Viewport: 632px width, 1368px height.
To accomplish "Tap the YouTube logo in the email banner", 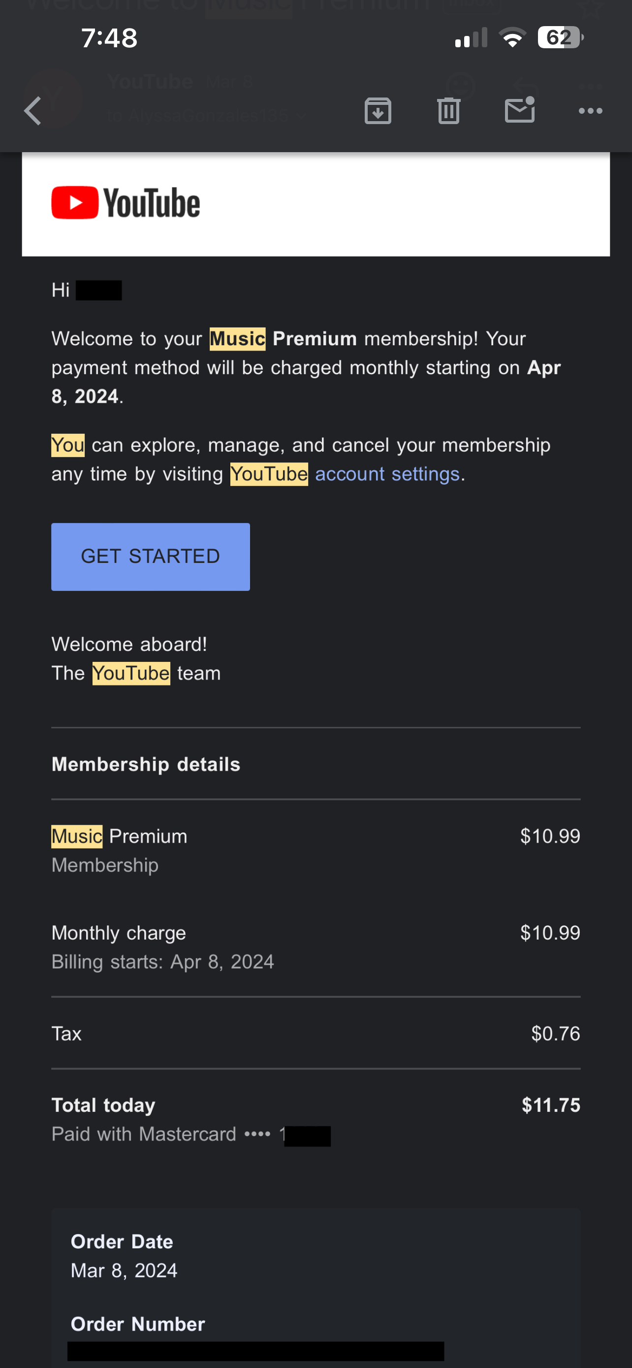I will [x=126, y=203].
